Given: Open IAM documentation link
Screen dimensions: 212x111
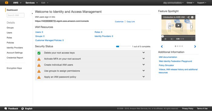Looking at the screenshot, I should click(168, 57).
